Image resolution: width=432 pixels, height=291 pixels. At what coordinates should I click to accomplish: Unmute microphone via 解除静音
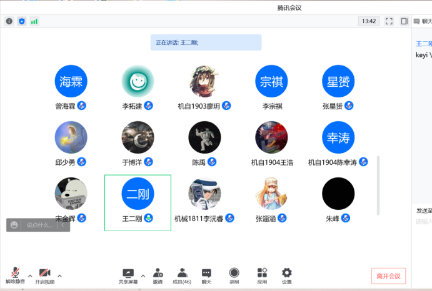pos(15,275)
